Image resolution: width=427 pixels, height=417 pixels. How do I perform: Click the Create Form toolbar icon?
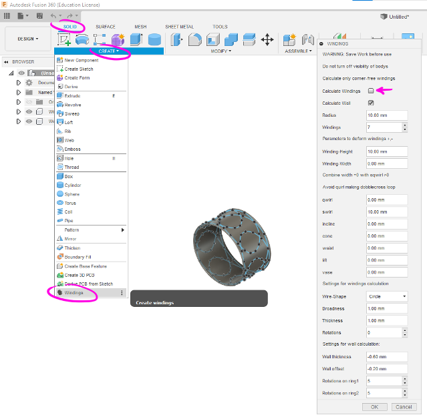pos(118,39)
